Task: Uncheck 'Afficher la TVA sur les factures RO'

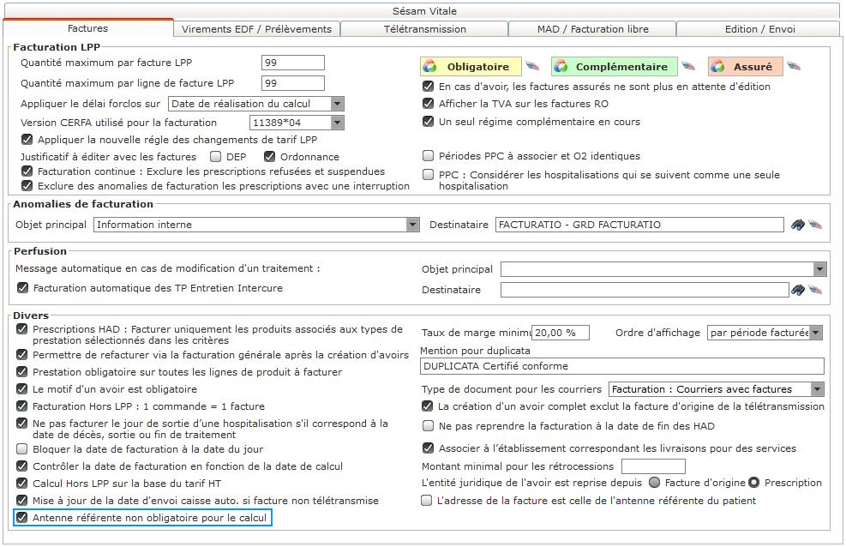Action: click(x=429, y=103)
